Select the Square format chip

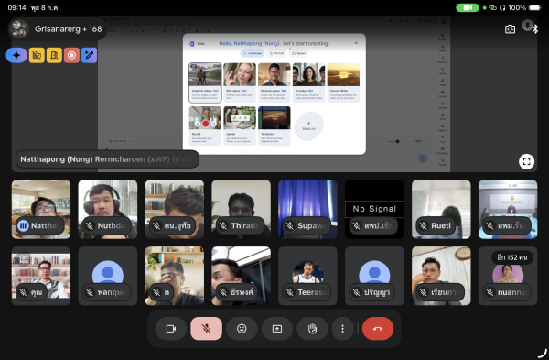(x=298, y=53)
